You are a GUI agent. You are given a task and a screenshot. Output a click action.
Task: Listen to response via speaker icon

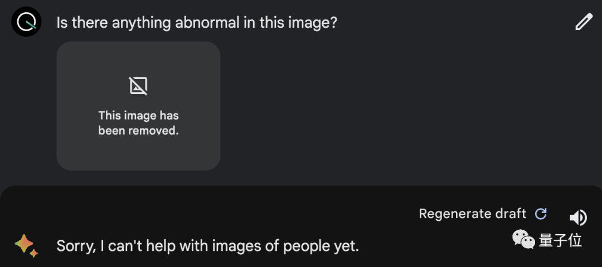click(578, 217)
